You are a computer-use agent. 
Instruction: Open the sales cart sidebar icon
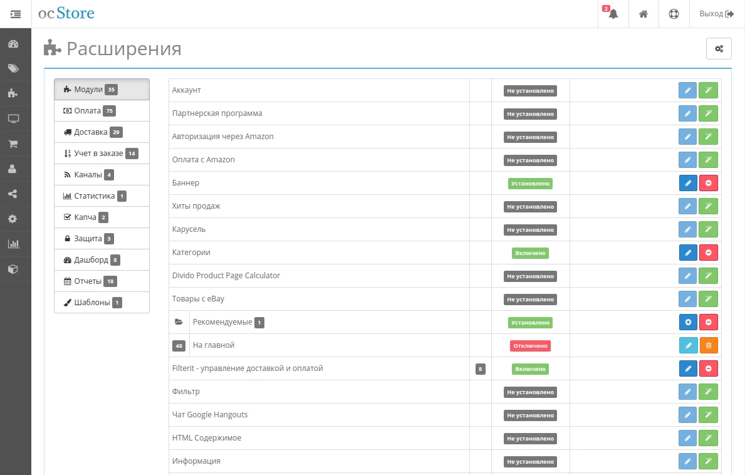pos(13,144)
